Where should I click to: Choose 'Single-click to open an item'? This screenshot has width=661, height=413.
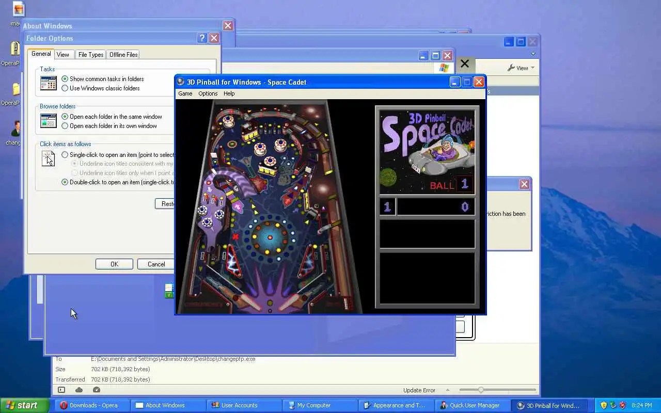tap(117, 155)
